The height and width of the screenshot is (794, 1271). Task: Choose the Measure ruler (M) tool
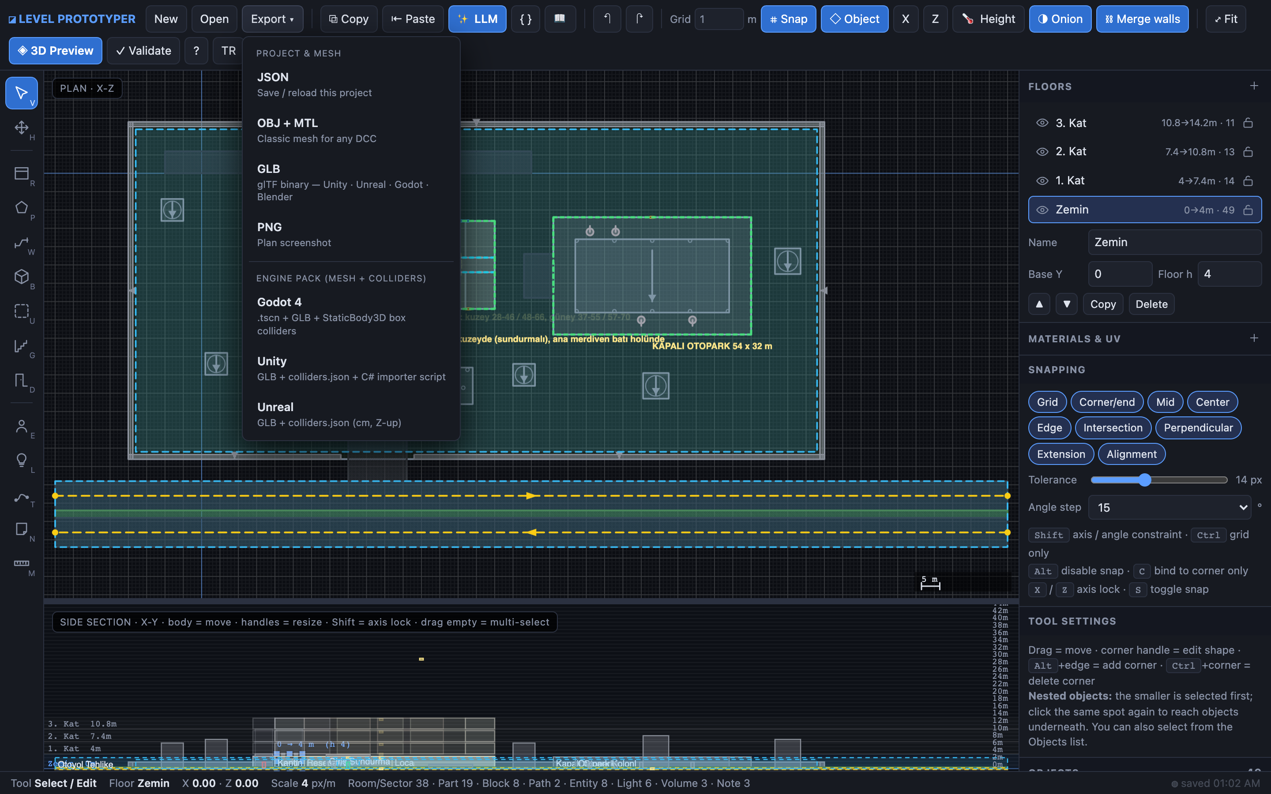(22, 563)
